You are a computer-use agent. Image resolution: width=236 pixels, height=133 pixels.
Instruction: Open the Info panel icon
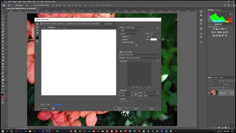click(201, 24)
